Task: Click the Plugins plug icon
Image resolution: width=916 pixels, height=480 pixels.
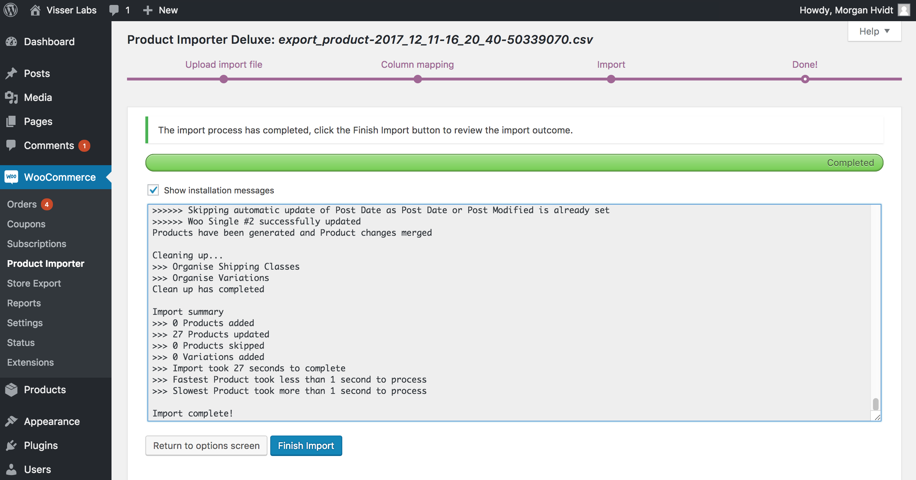Action: (11, 445)
